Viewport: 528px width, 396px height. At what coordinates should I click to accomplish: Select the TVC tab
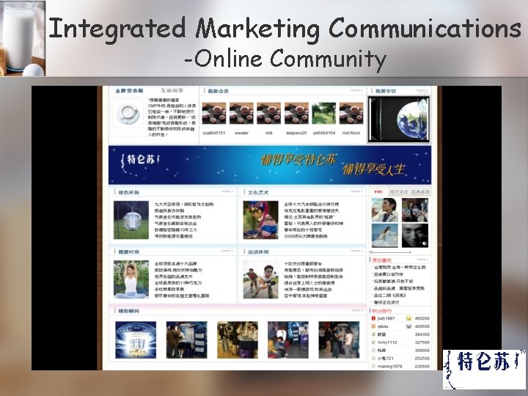(x=378, y=192)
